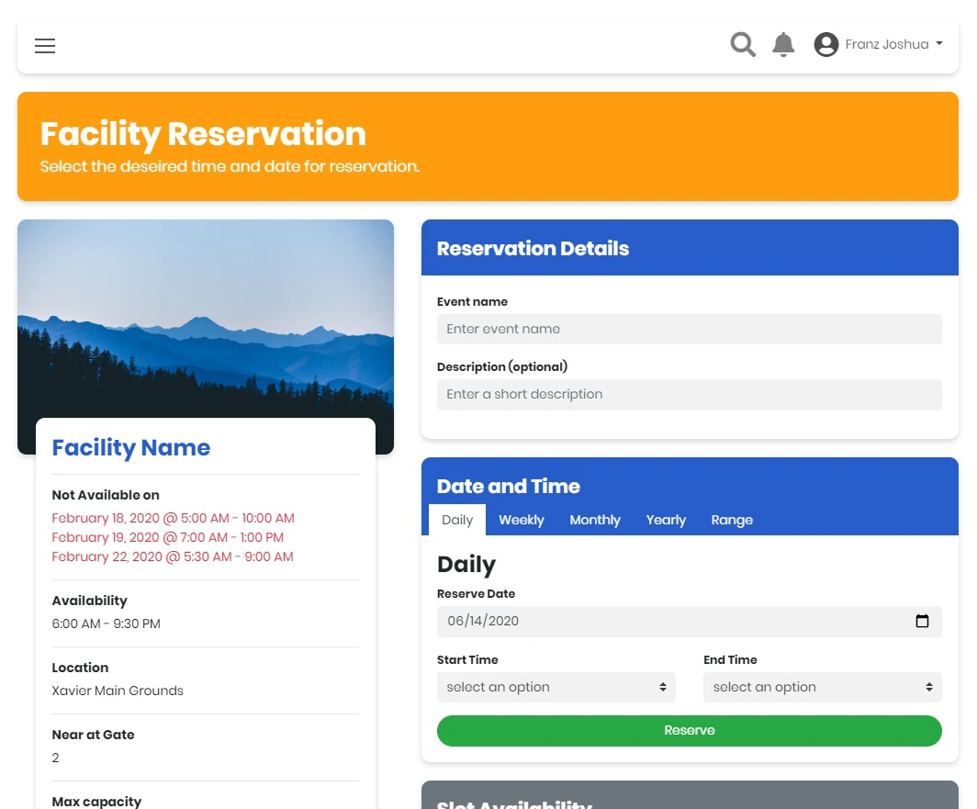This screenshot has width=977, height=809.
Task: Click the user avatar icon
Action: pos(825,44)
